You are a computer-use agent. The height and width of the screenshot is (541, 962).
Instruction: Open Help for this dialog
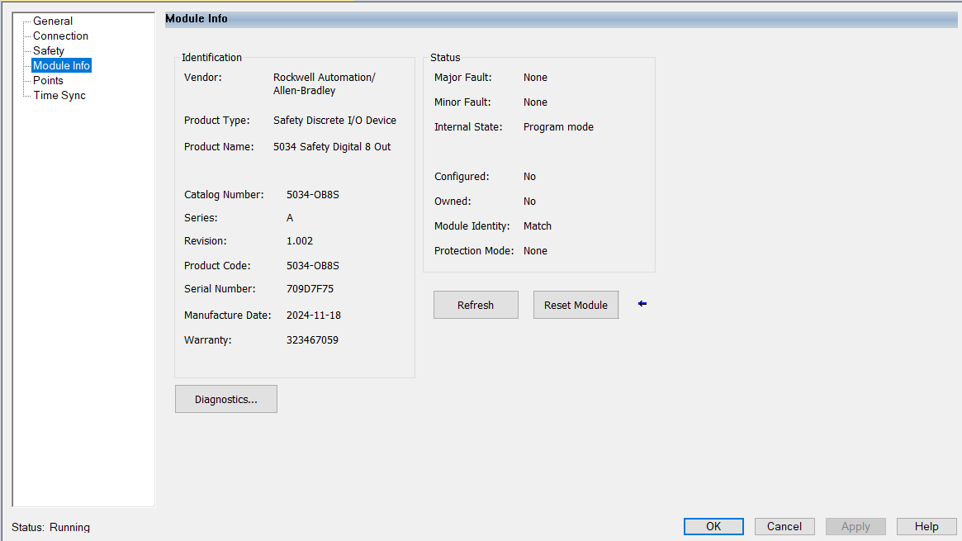[926, 526]
